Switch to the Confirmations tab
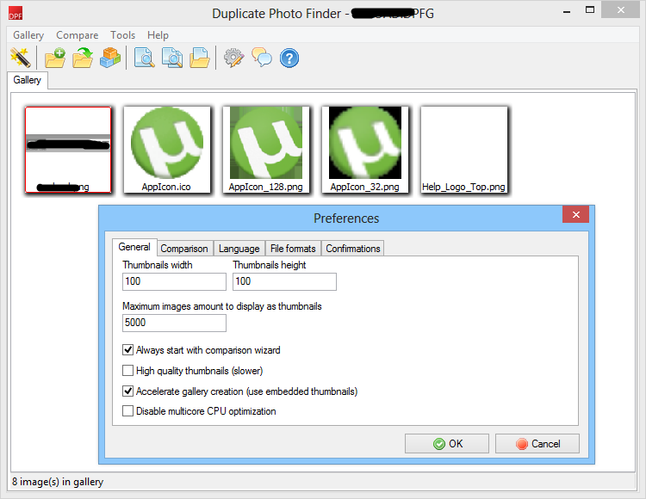 click(353, 249)
